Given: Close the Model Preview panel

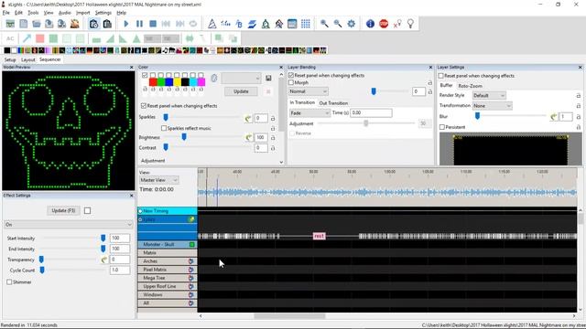Looking at the screenshot, I should coord(132,68).
